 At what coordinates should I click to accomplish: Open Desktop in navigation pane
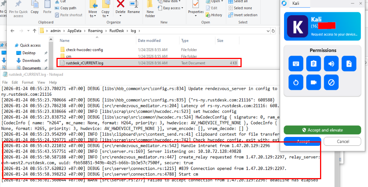(x=29, y=53)
